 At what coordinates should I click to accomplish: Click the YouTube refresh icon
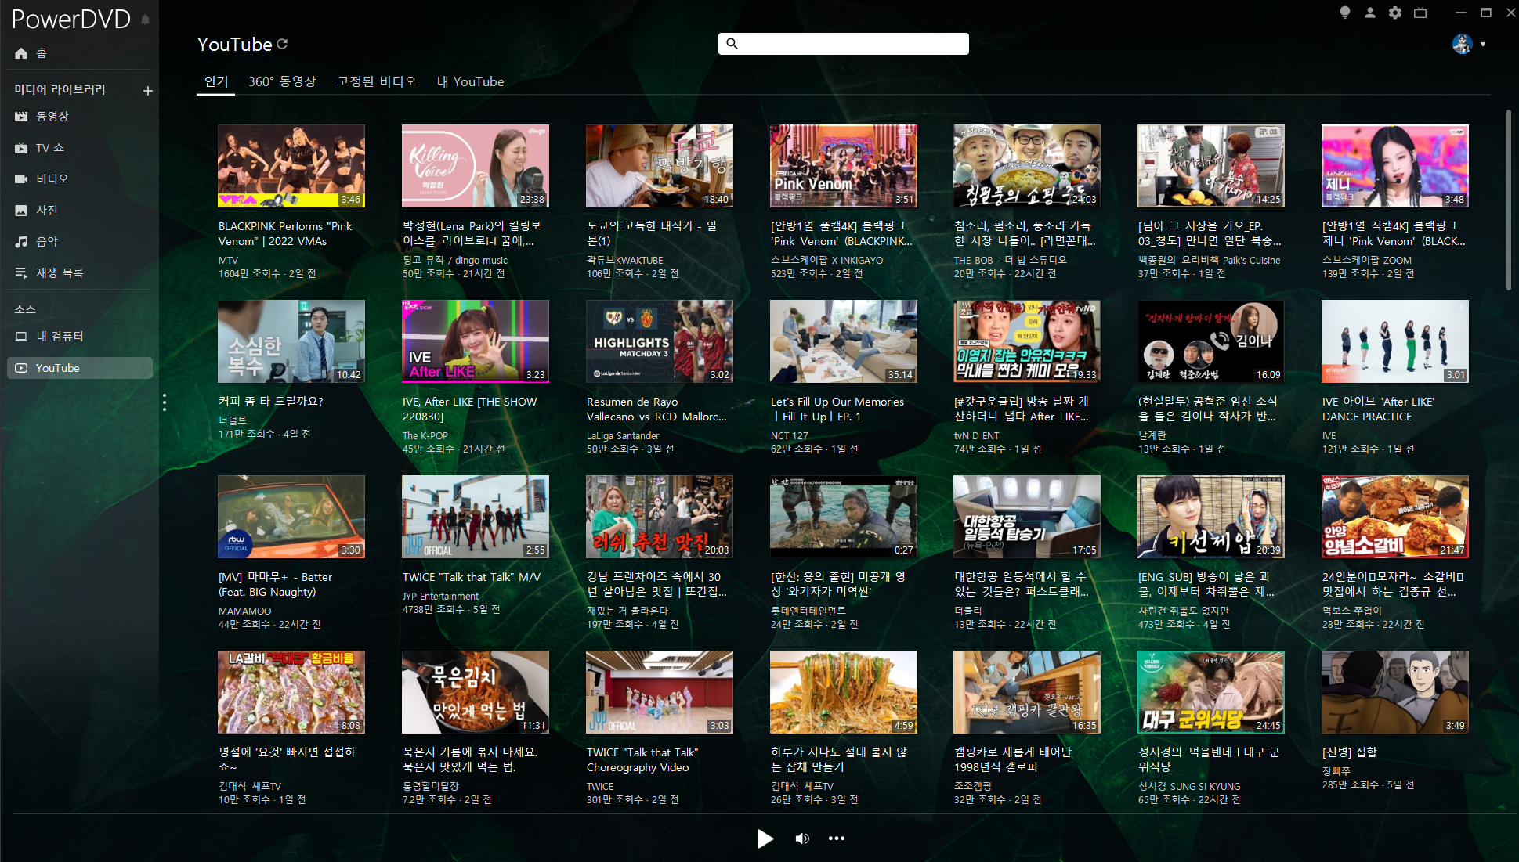[x=282, y=45]
